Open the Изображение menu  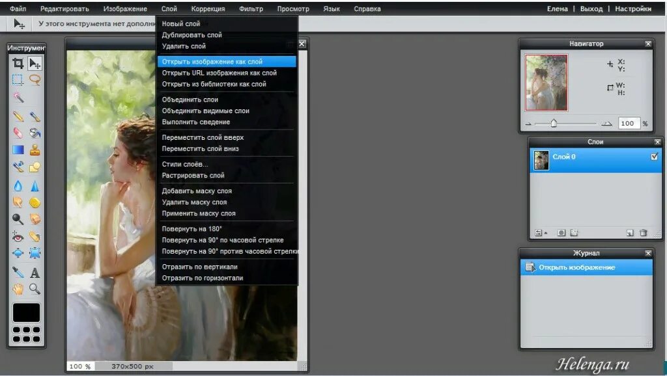pyautogui.click(x=125, y=8)
